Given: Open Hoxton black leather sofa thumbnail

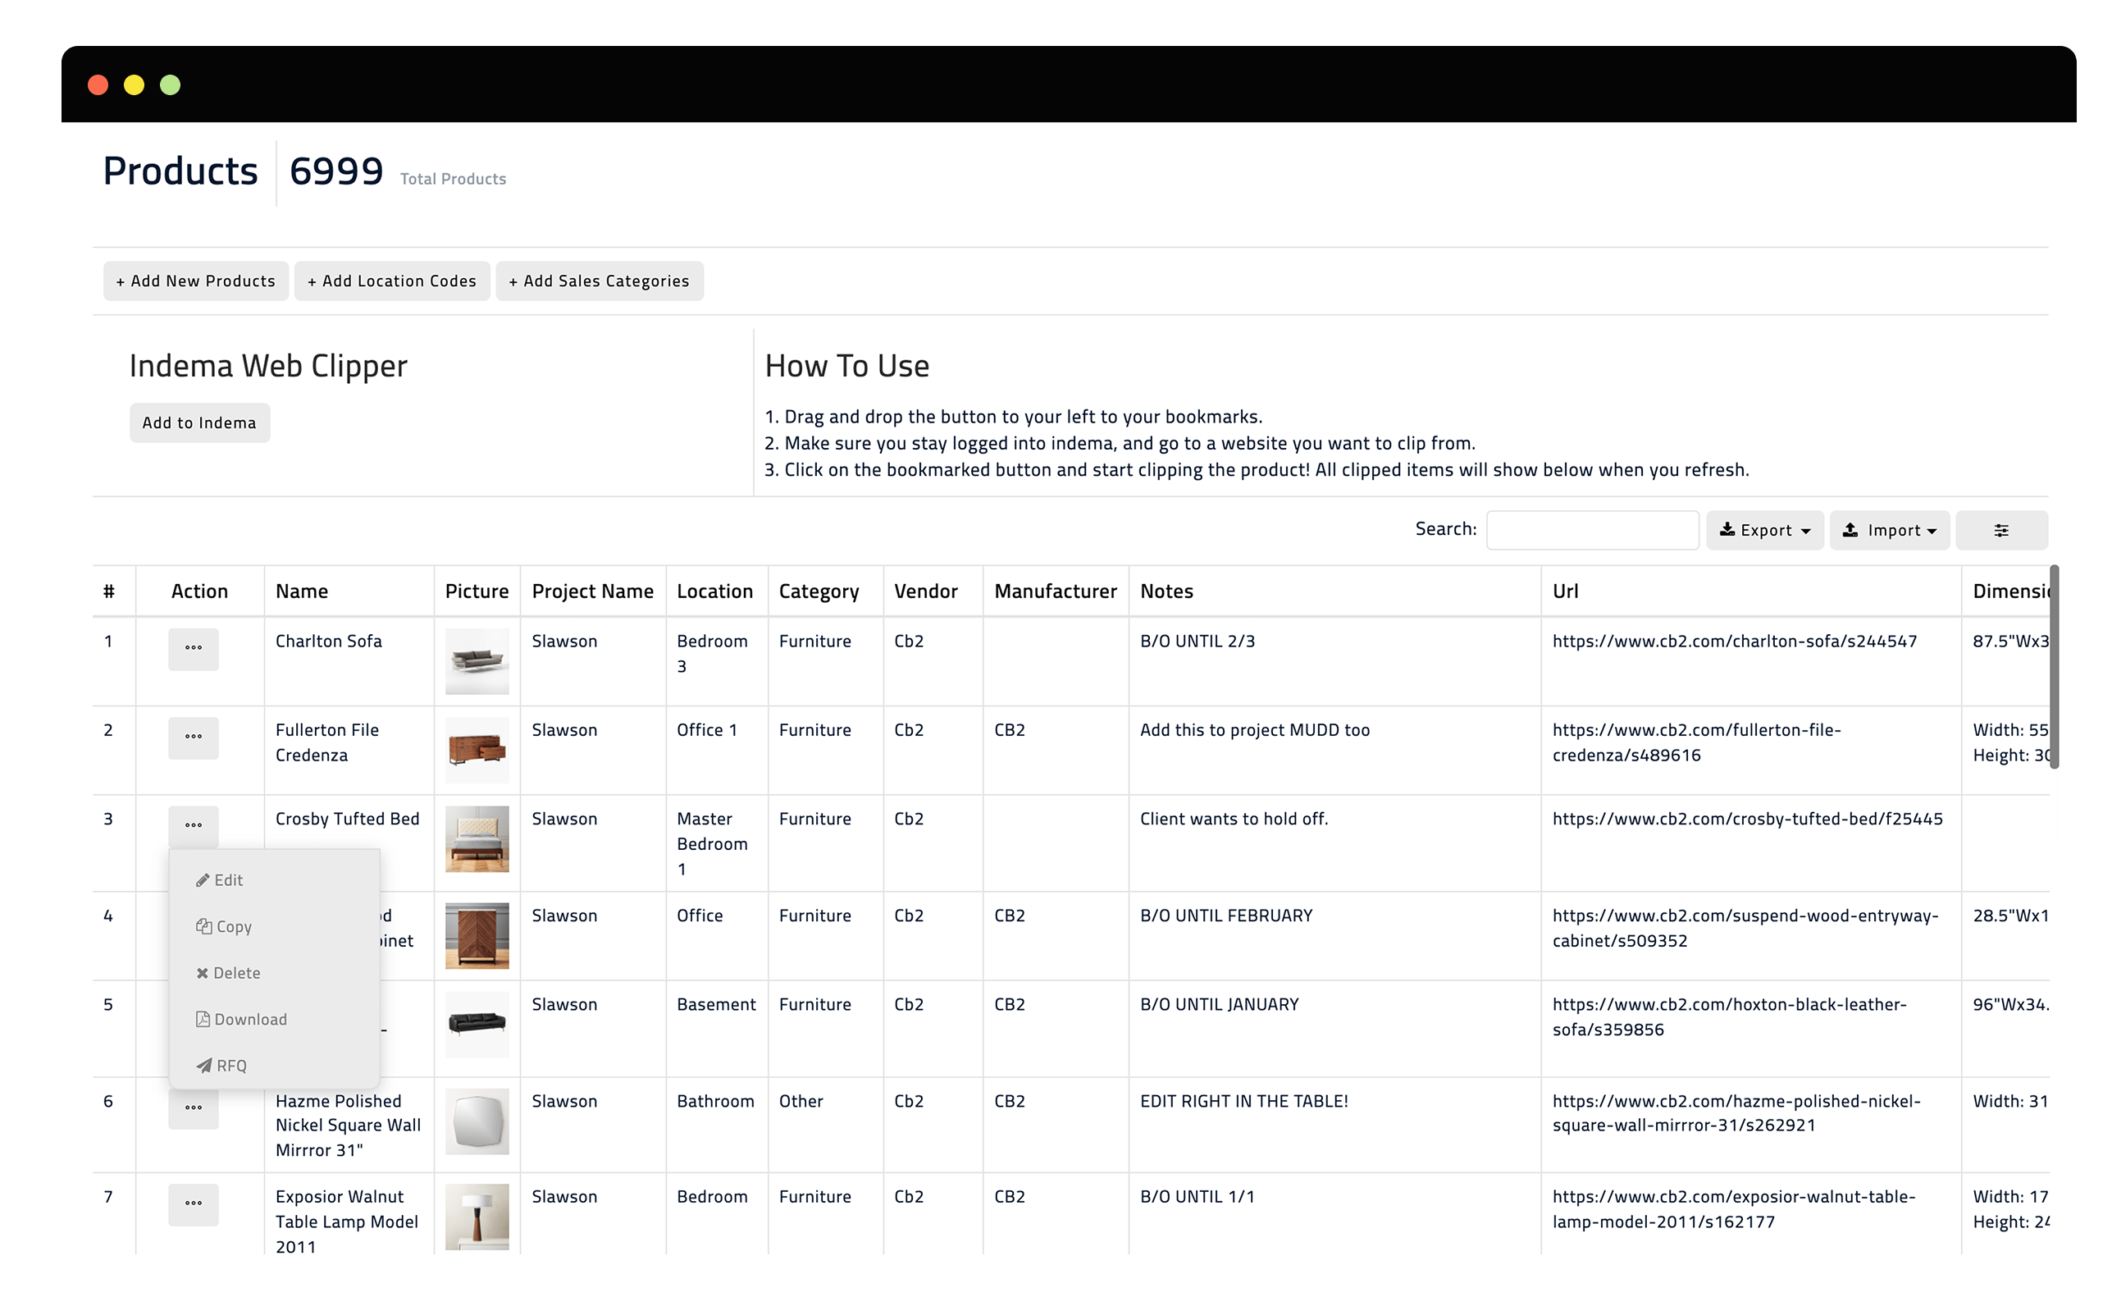Looking at the screenshot, I should (477, 1025).
